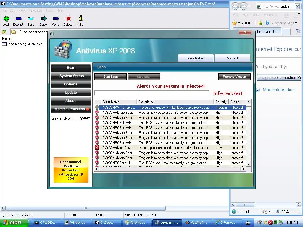Switch to the Support tab
This screenshot has height=227, width=303.
click(233, 58)
